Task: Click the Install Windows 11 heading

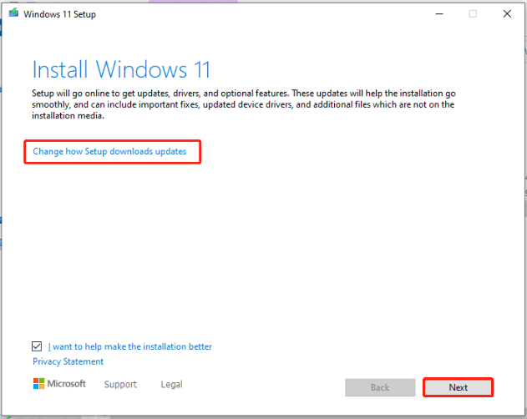Action: tap(121, 69)
